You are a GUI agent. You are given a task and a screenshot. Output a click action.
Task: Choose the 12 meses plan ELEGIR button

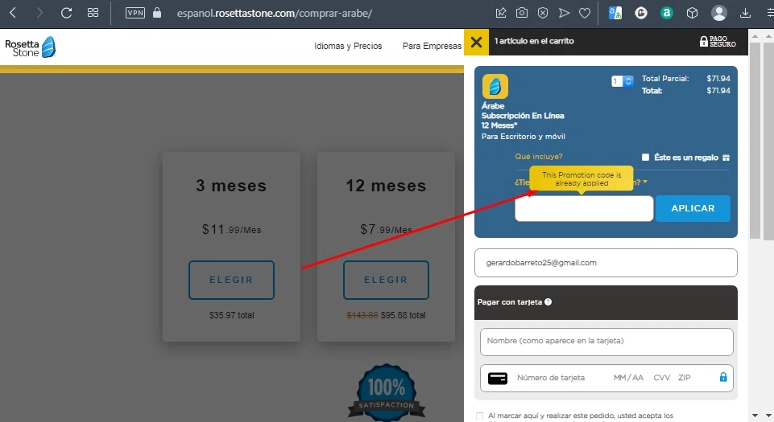pyautogui.click(x=386, y=280)
